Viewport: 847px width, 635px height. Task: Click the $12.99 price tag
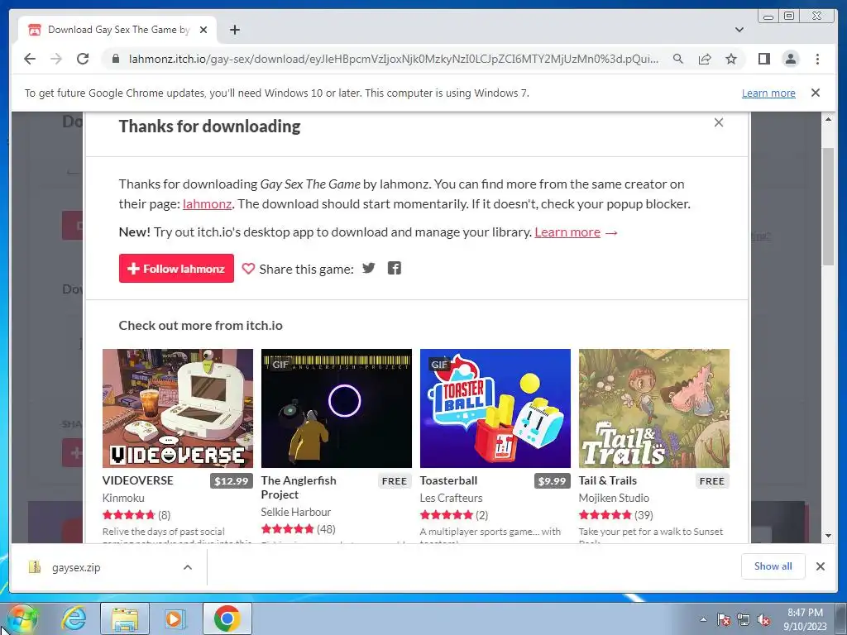pyautogui.click(x=232, y=481)
